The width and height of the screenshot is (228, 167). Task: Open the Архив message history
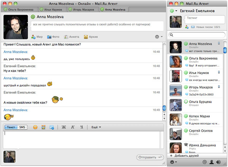[x=91, y=37]
